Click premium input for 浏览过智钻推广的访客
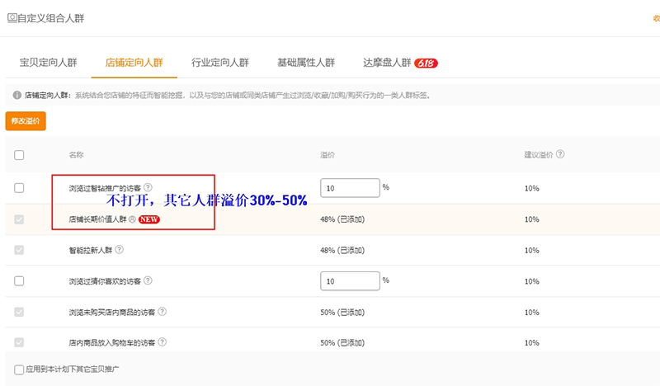Image resolution: width=660 pixels, height=386 pixels. pyautogui.click(x=349, y=188)
